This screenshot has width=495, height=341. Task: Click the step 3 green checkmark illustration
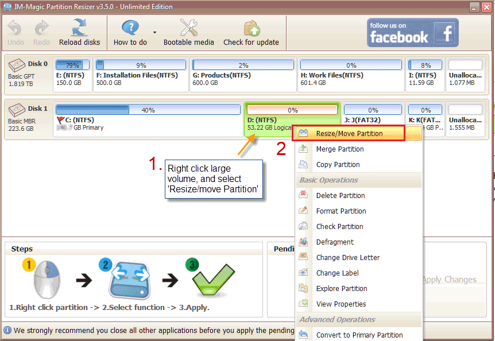click(214, 280)
